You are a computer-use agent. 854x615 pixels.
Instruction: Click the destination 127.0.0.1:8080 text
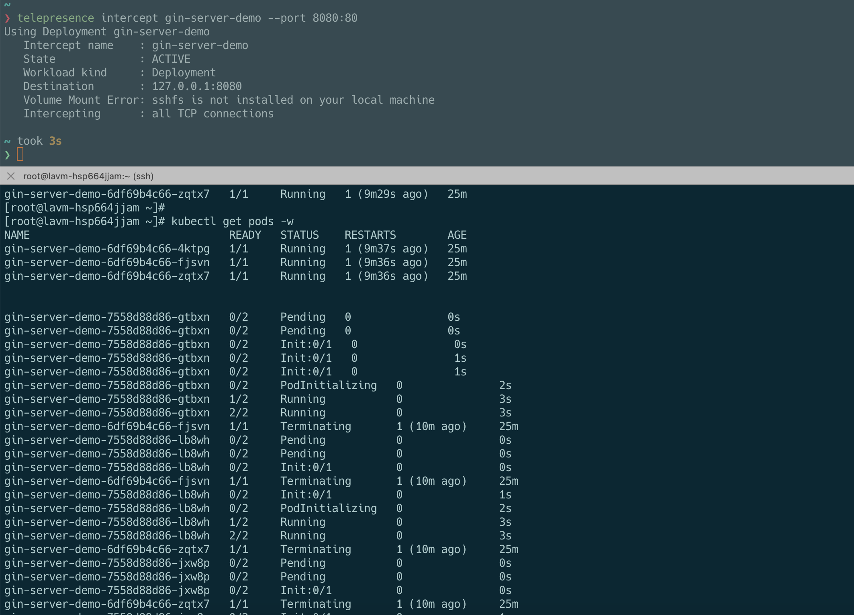196,86
